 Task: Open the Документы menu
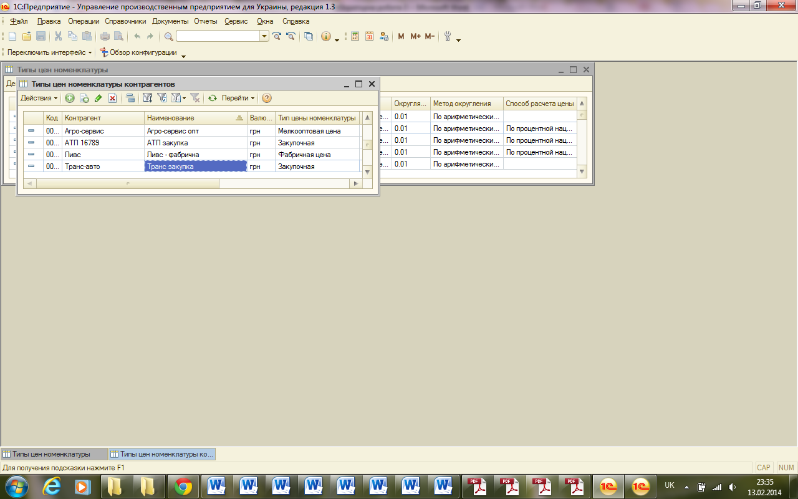(170, 21)
